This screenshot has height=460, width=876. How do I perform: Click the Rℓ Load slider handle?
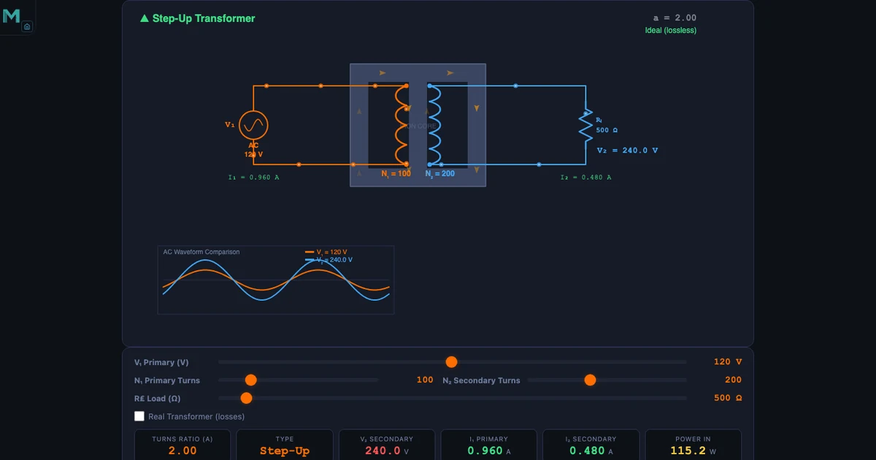pos(246,398)
